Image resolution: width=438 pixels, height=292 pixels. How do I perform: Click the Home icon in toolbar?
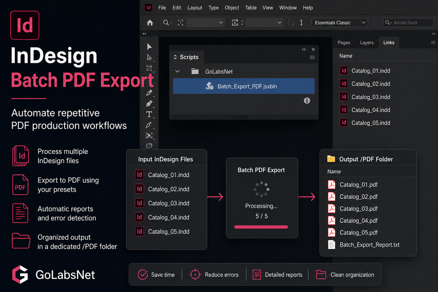[x=150, y=23]
